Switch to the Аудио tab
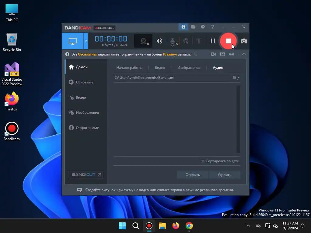Image resolution: width=311 pixels, height=233 pixels. coord(218,68)
